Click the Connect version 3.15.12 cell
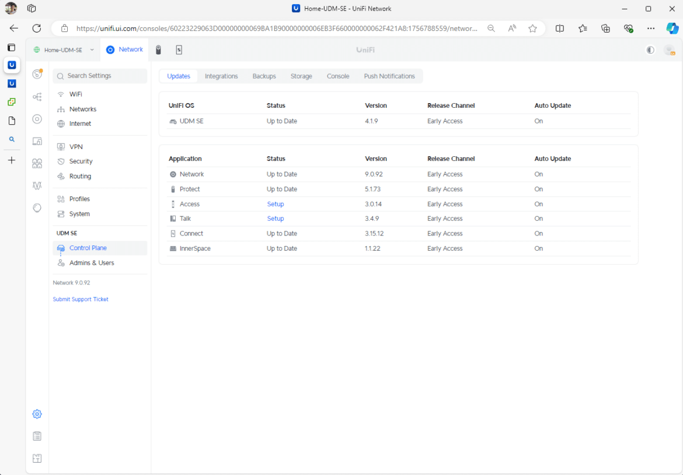683x475 pixels. [374, 234]
